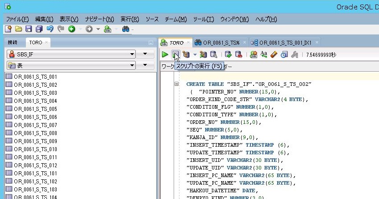Open the 表 object type dropdown
This screenshot has height=199, width=379.
pyautogui.click(x=132, y=66)
